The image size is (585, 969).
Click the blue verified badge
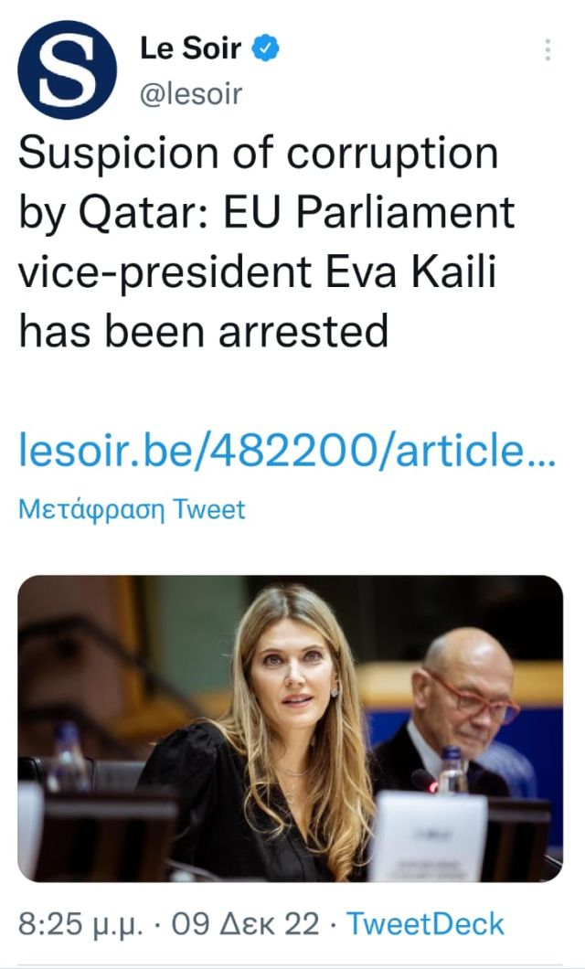(x=266, y=50)
